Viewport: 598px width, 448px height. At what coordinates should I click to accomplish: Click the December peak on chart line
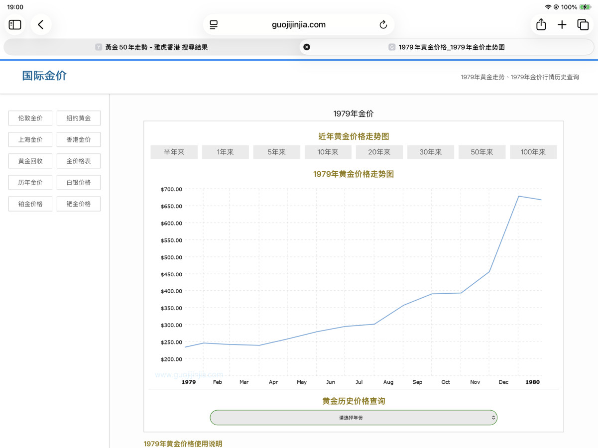coord(518,196)
